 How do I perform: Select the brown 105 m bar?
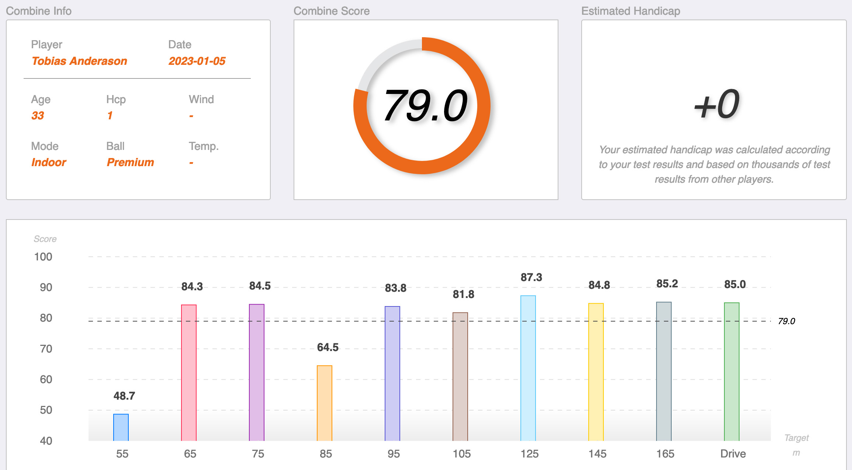460,376
